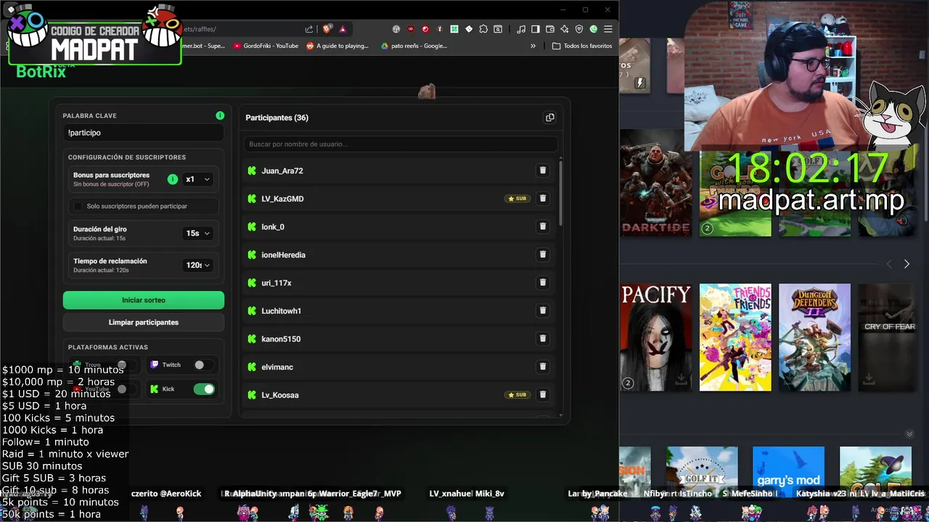Disable the Kick platform switch
The width and height of the screenshot is (929, 522).
point(204,389)
